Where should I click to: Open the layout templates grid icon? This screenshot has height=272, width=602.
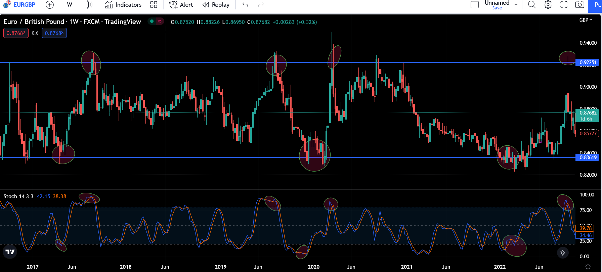tap(154, 5)
